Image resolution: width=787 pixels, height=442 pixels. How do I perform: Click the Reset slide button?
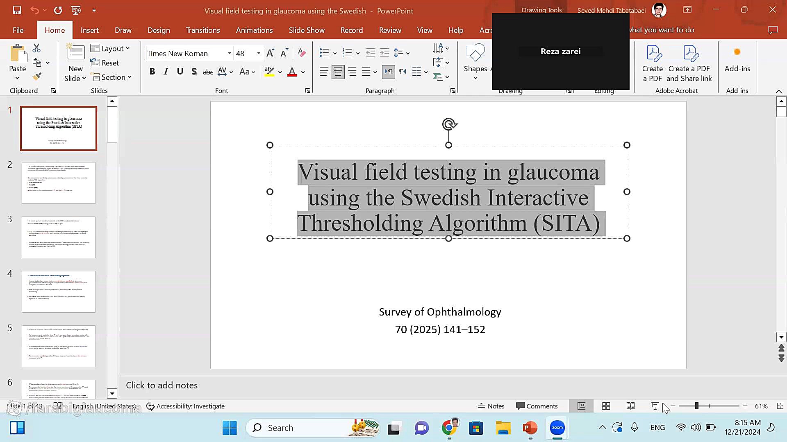coord(105,63)
